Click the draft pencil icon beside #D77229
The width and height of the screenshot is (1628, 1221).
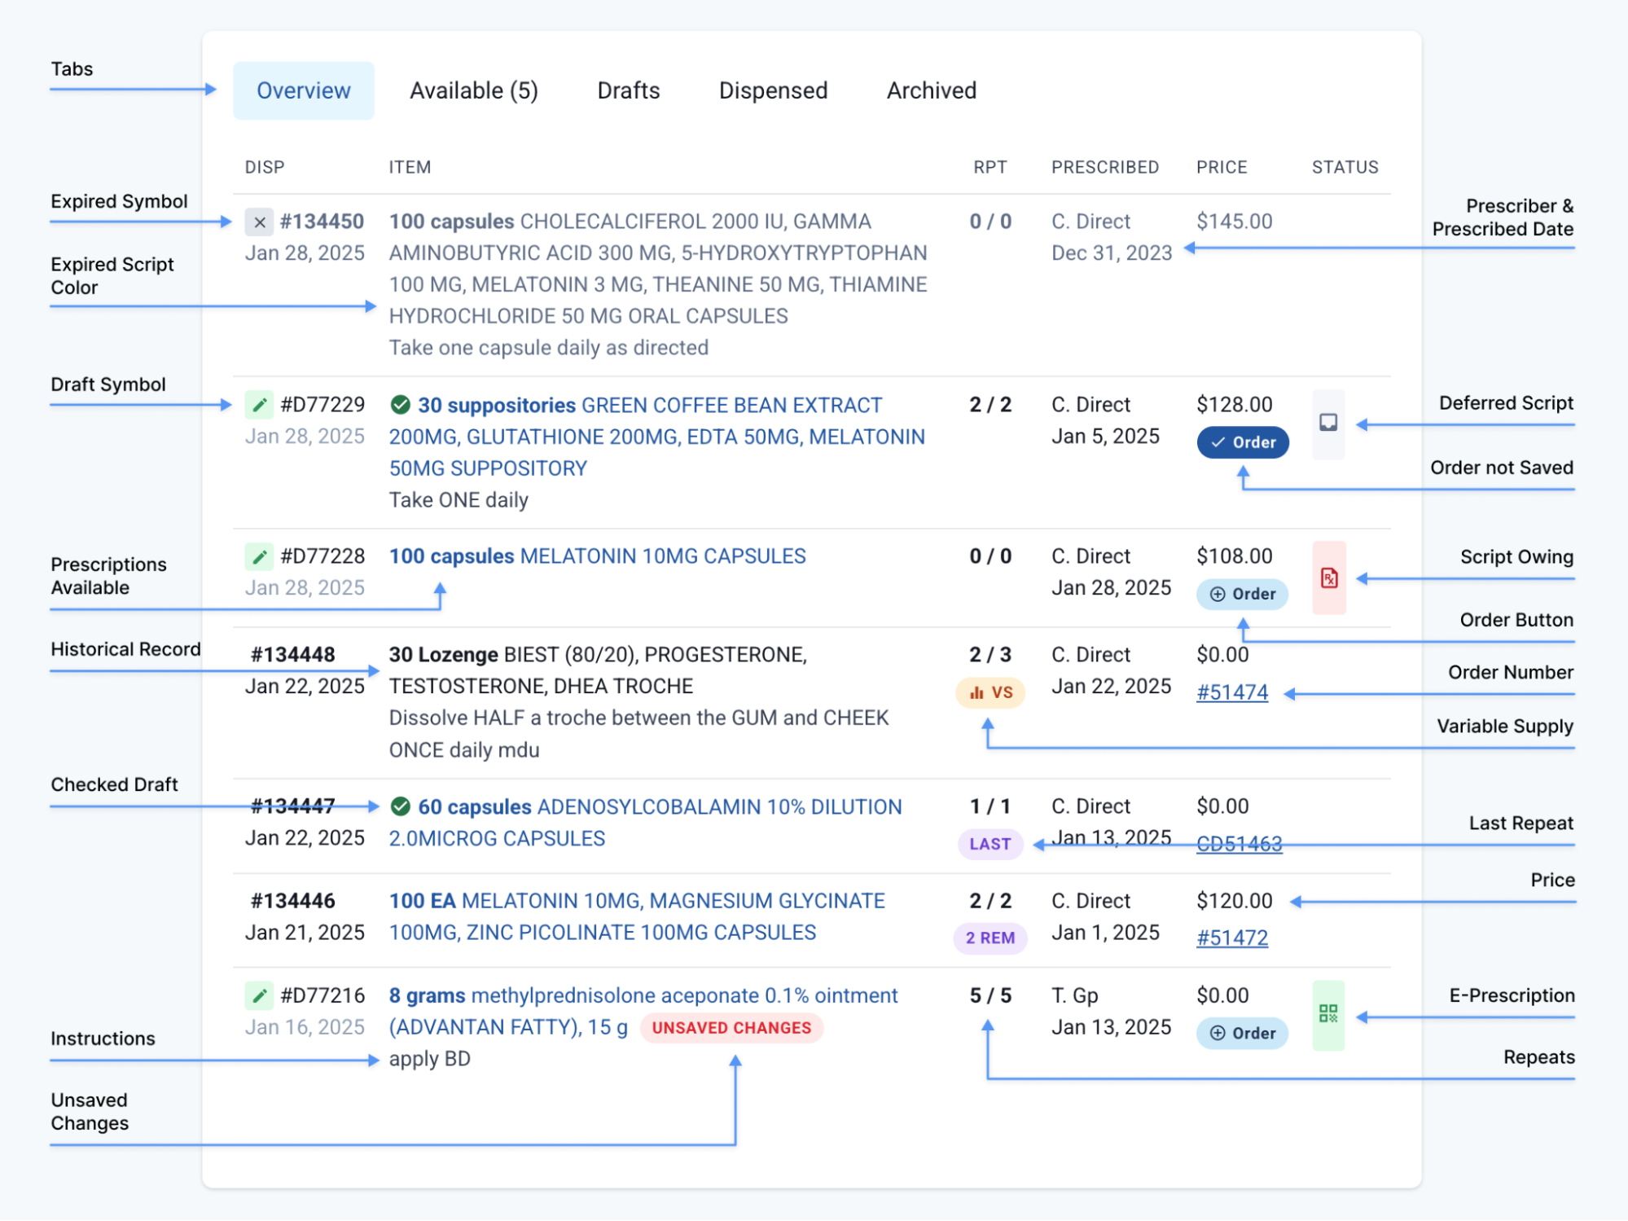click(258, 404)
